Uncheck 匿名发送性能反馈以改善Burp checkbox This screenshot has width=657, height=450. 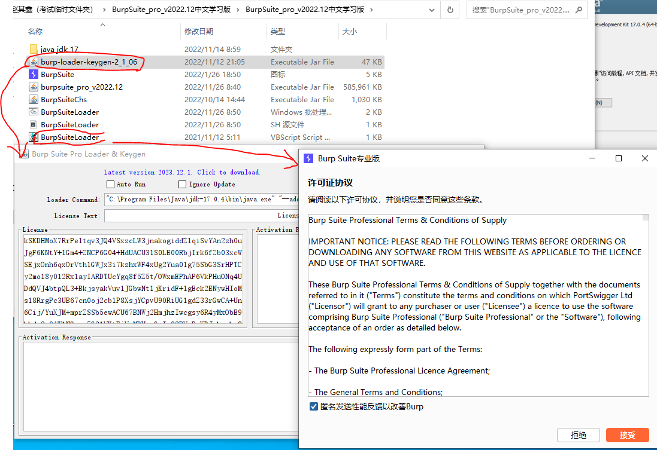click(313, 406)
